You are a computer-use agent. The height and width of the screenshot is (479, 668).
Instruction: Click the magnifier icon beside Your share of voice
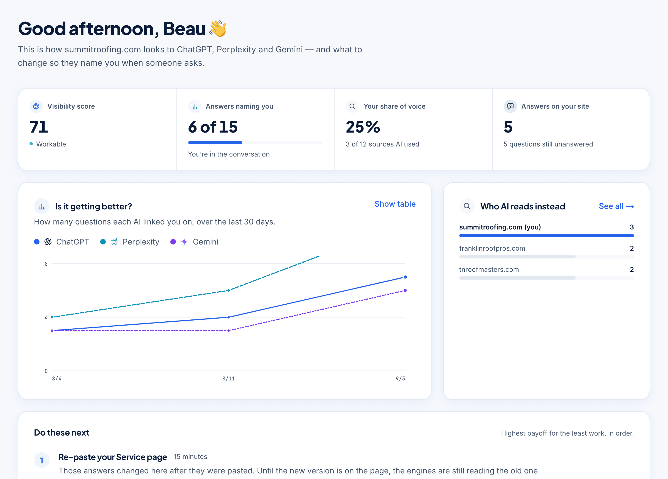click(352, 106)
